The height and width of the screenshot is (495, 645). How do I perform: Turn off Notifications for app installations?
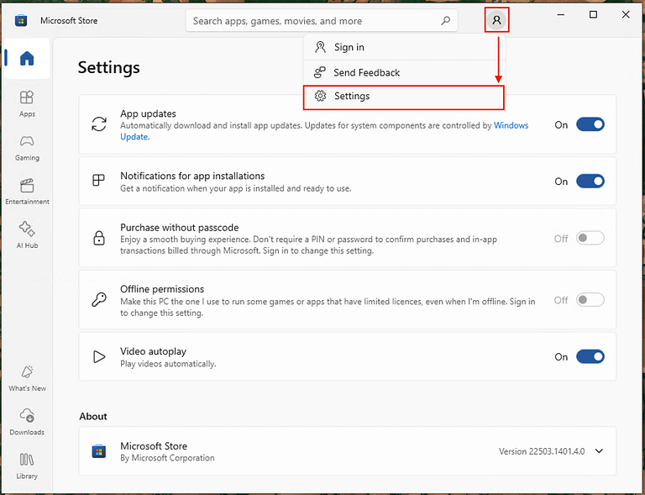pos(590,182)
